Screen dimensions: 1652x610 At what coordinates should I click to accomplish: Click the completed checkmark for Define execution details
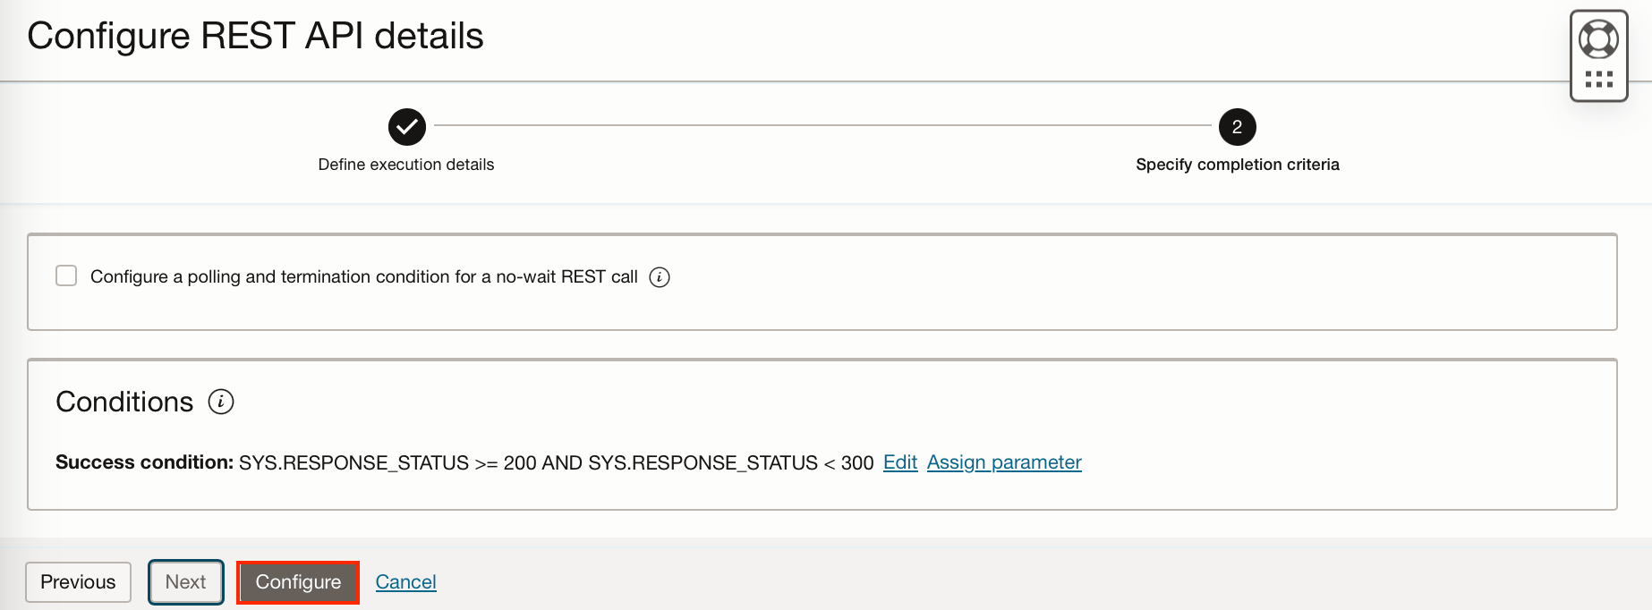pos(406,127)
